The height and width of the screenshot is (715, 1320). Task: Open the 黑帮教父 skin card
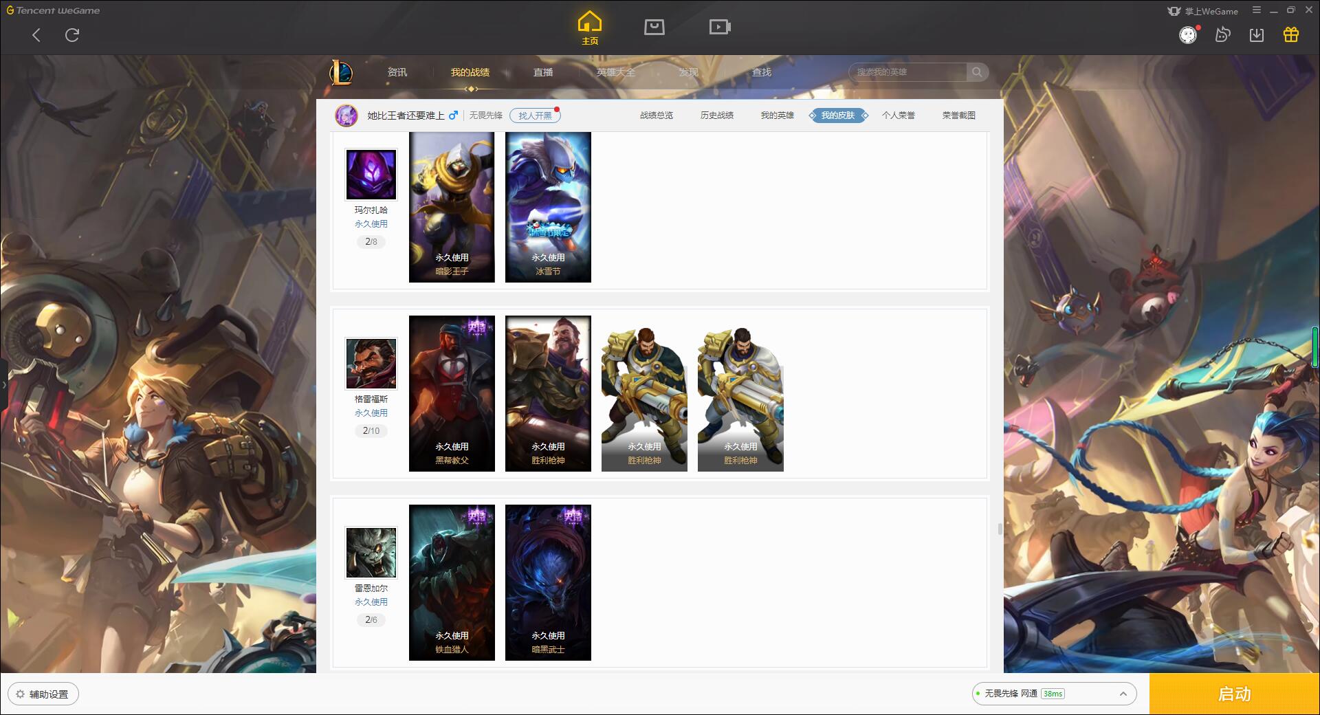(x=452, y=393)
